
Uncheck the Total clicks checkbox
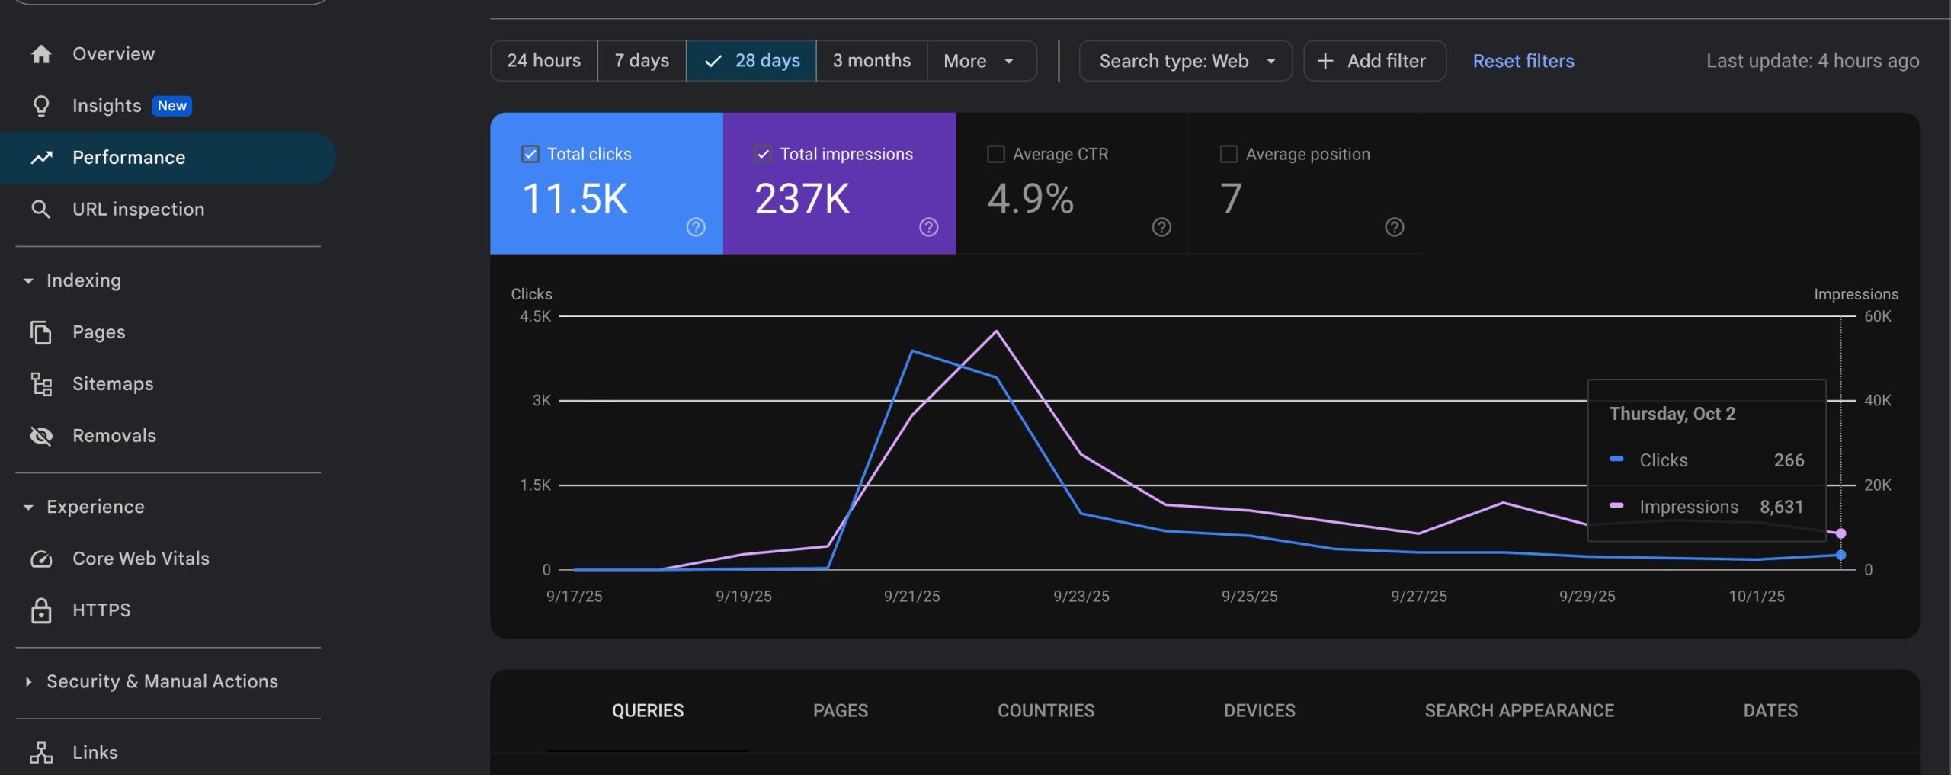click(530, 154)
